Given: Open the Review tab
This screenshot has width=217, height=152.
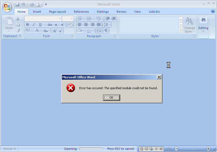Looking at the screenshot, I should coord(122,12).
